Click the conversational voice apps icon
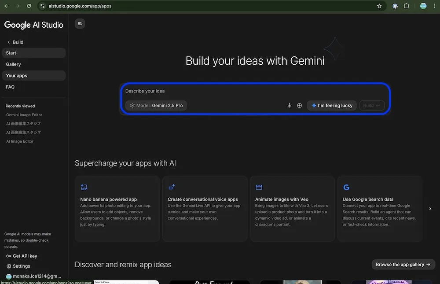The width and height of the screenshot is (440, 284). [172, 187]
